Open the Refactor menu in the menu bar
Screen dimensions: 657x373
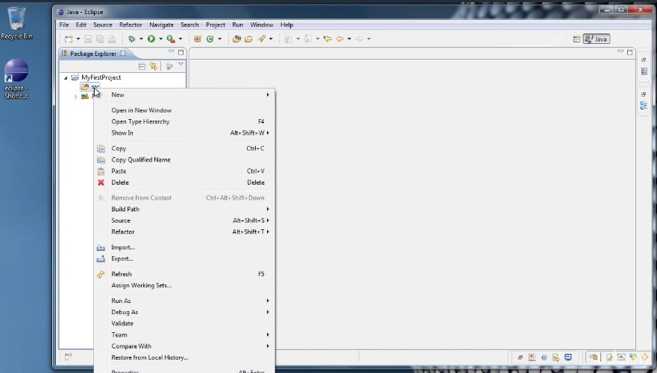tap(131, 25)
